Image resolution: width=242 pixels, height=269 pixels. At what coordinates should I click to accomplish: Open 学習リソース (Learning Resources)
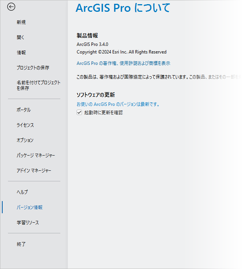(28, 223)
